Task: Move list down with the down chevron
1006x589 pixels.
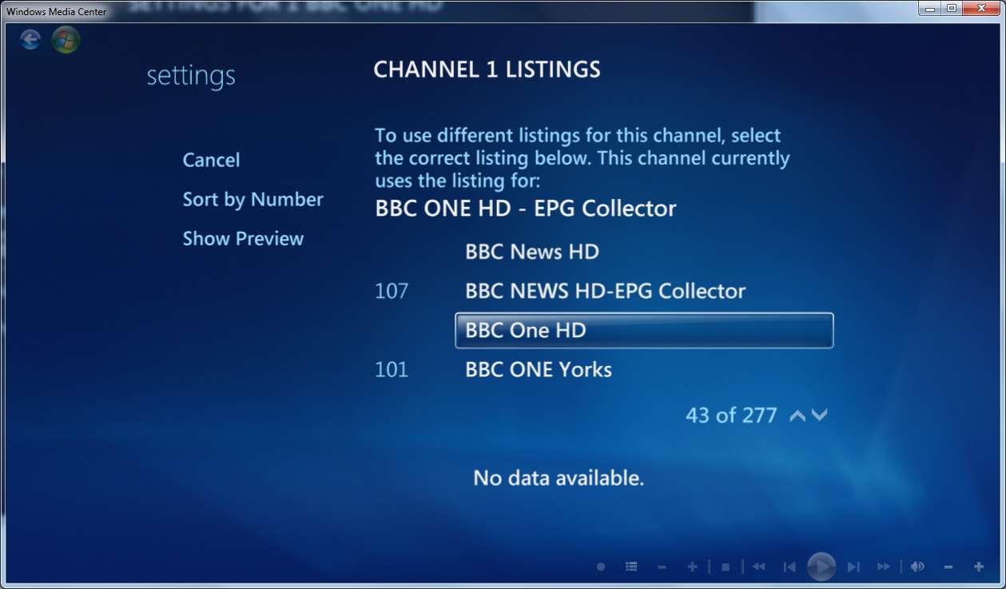Action: tap(819, 416)
